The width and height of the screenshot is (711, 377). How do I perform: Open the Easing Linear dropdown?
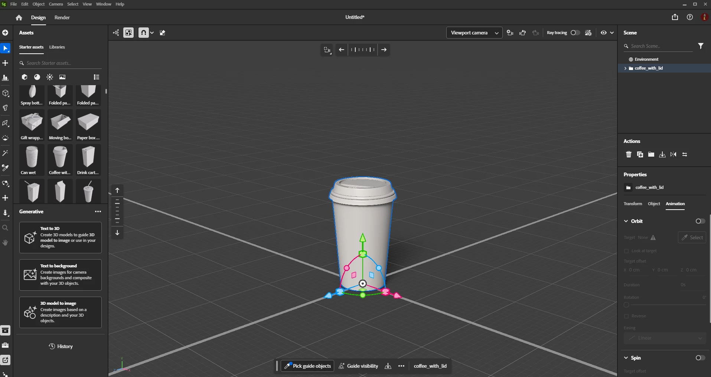[x=665, y=338]
